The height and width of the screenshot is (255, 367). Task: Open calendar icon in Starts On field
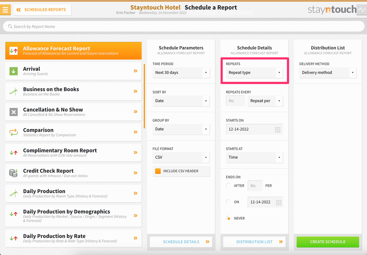[278, 129]
